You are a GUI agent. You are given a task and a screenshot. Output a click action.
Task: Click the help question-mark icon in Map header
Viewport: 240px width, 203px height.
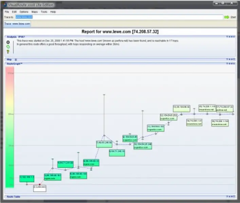[227, 59]
